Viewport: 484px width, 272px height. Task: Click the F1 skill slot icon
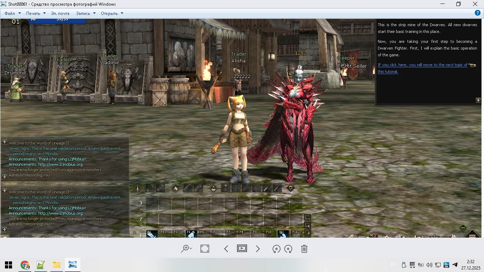coord(152,234)
